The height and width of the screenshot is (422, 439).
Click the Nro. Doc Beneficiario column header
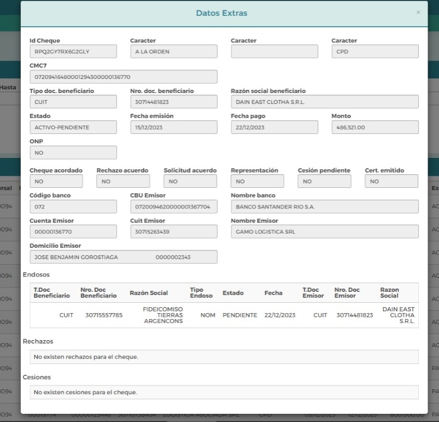tap(98, 292)
